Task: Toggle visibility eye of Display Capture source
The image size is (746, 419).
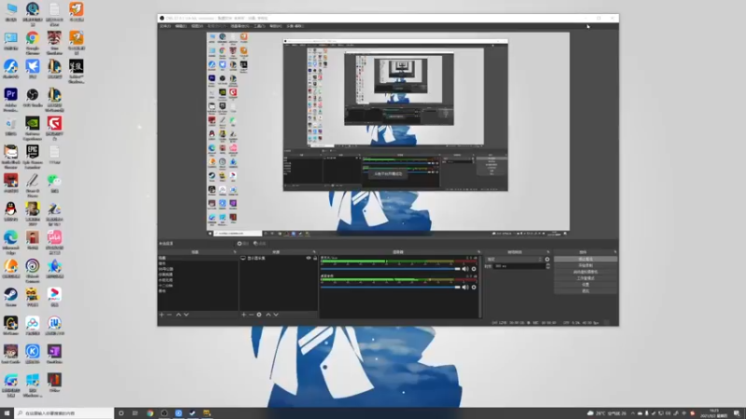Action: (309, 258)
